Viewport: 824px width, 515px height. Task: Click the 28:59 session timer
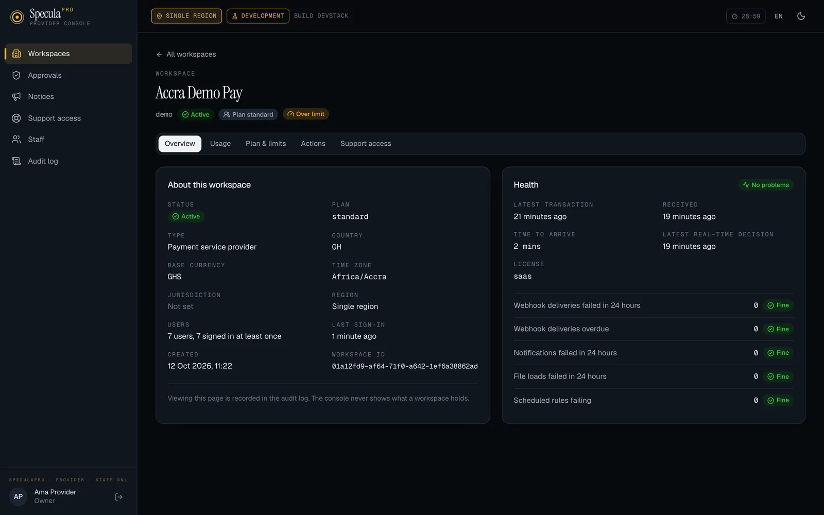click(746, 16)
